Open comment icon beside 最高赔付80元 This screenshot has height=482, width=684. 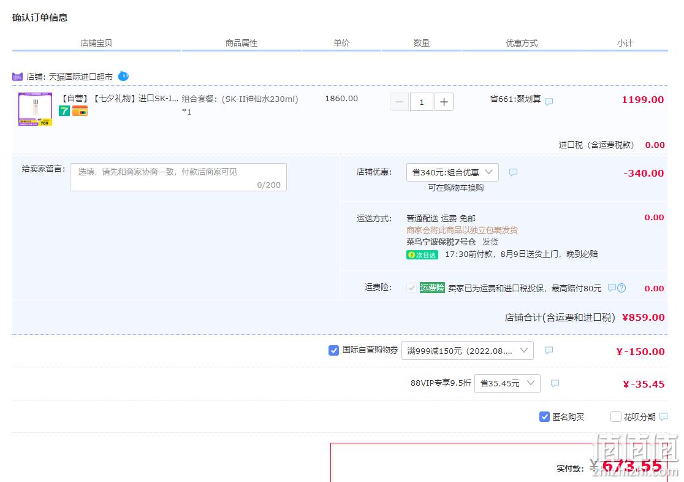pyautogui.click(x=612, y=288)
